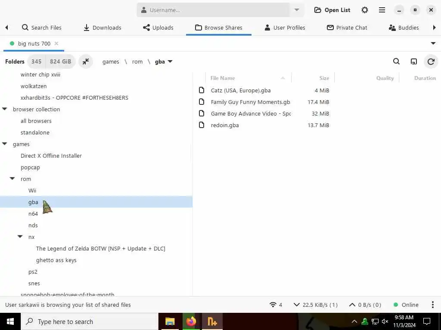This screenshot has width=441, height=330.
Task: Open the preferences gear icon
Action: [x=364, y=10]
